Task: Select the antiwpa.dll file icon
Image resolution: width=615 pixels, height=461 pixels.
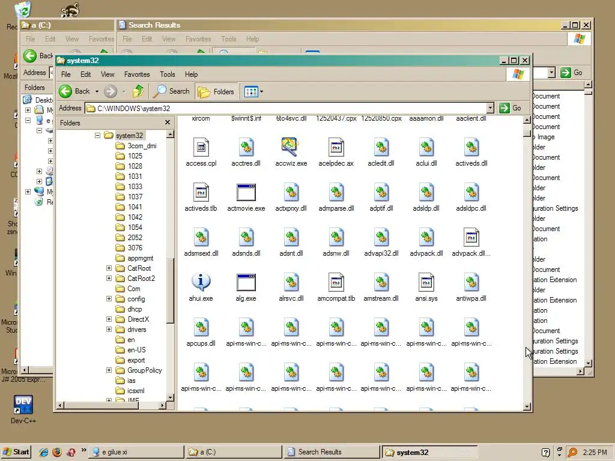Action: 471,283
